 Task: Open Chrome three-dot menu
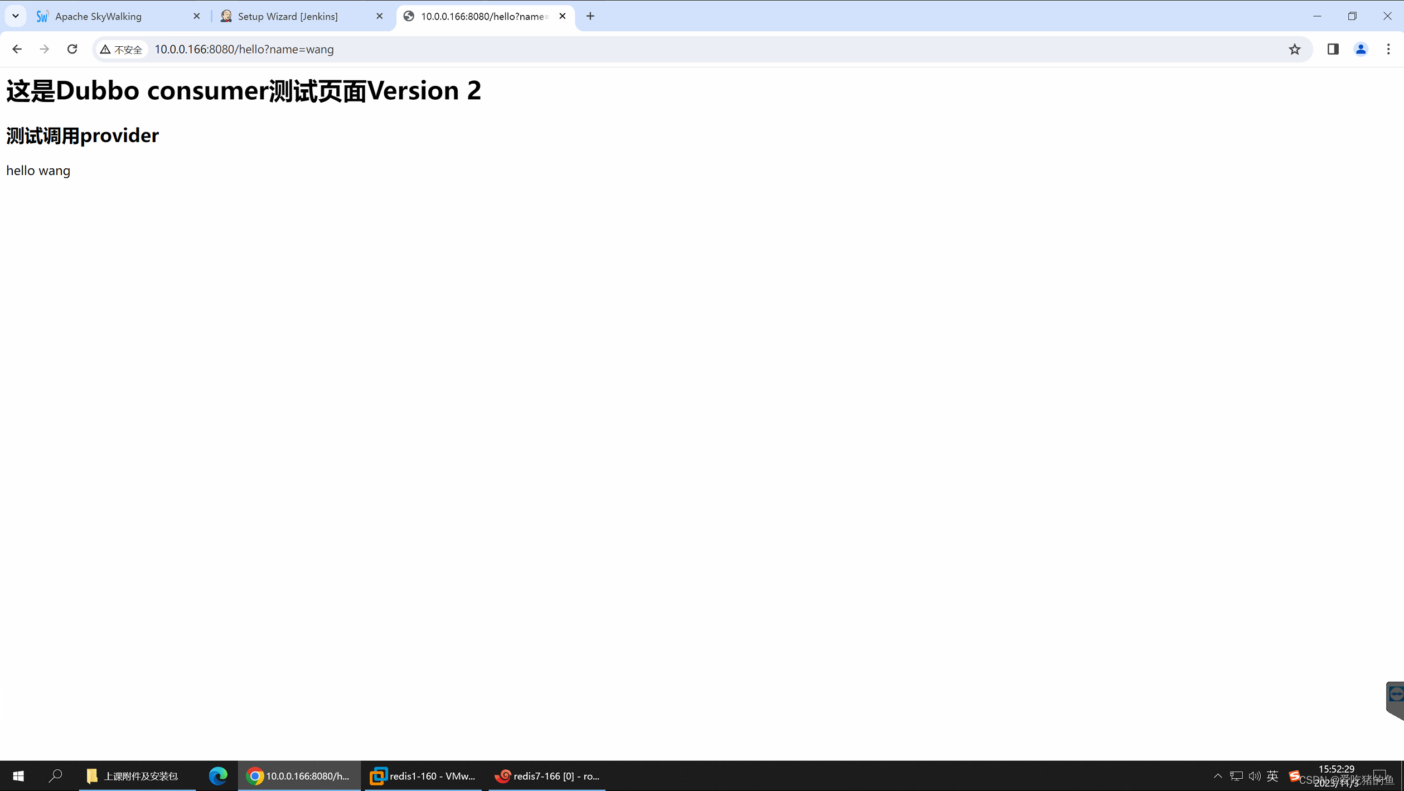tap(1388, 49)
